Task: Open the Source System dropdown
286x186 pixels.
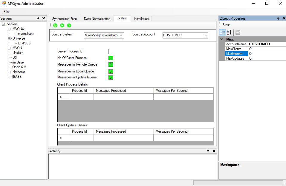Action: point(121,35)
